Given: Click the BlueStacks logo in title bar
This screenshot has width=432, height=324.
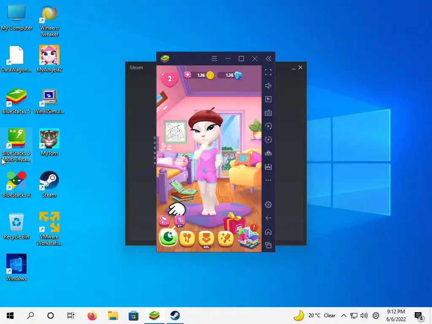Looking at the screenshot, I should (165, 58).
